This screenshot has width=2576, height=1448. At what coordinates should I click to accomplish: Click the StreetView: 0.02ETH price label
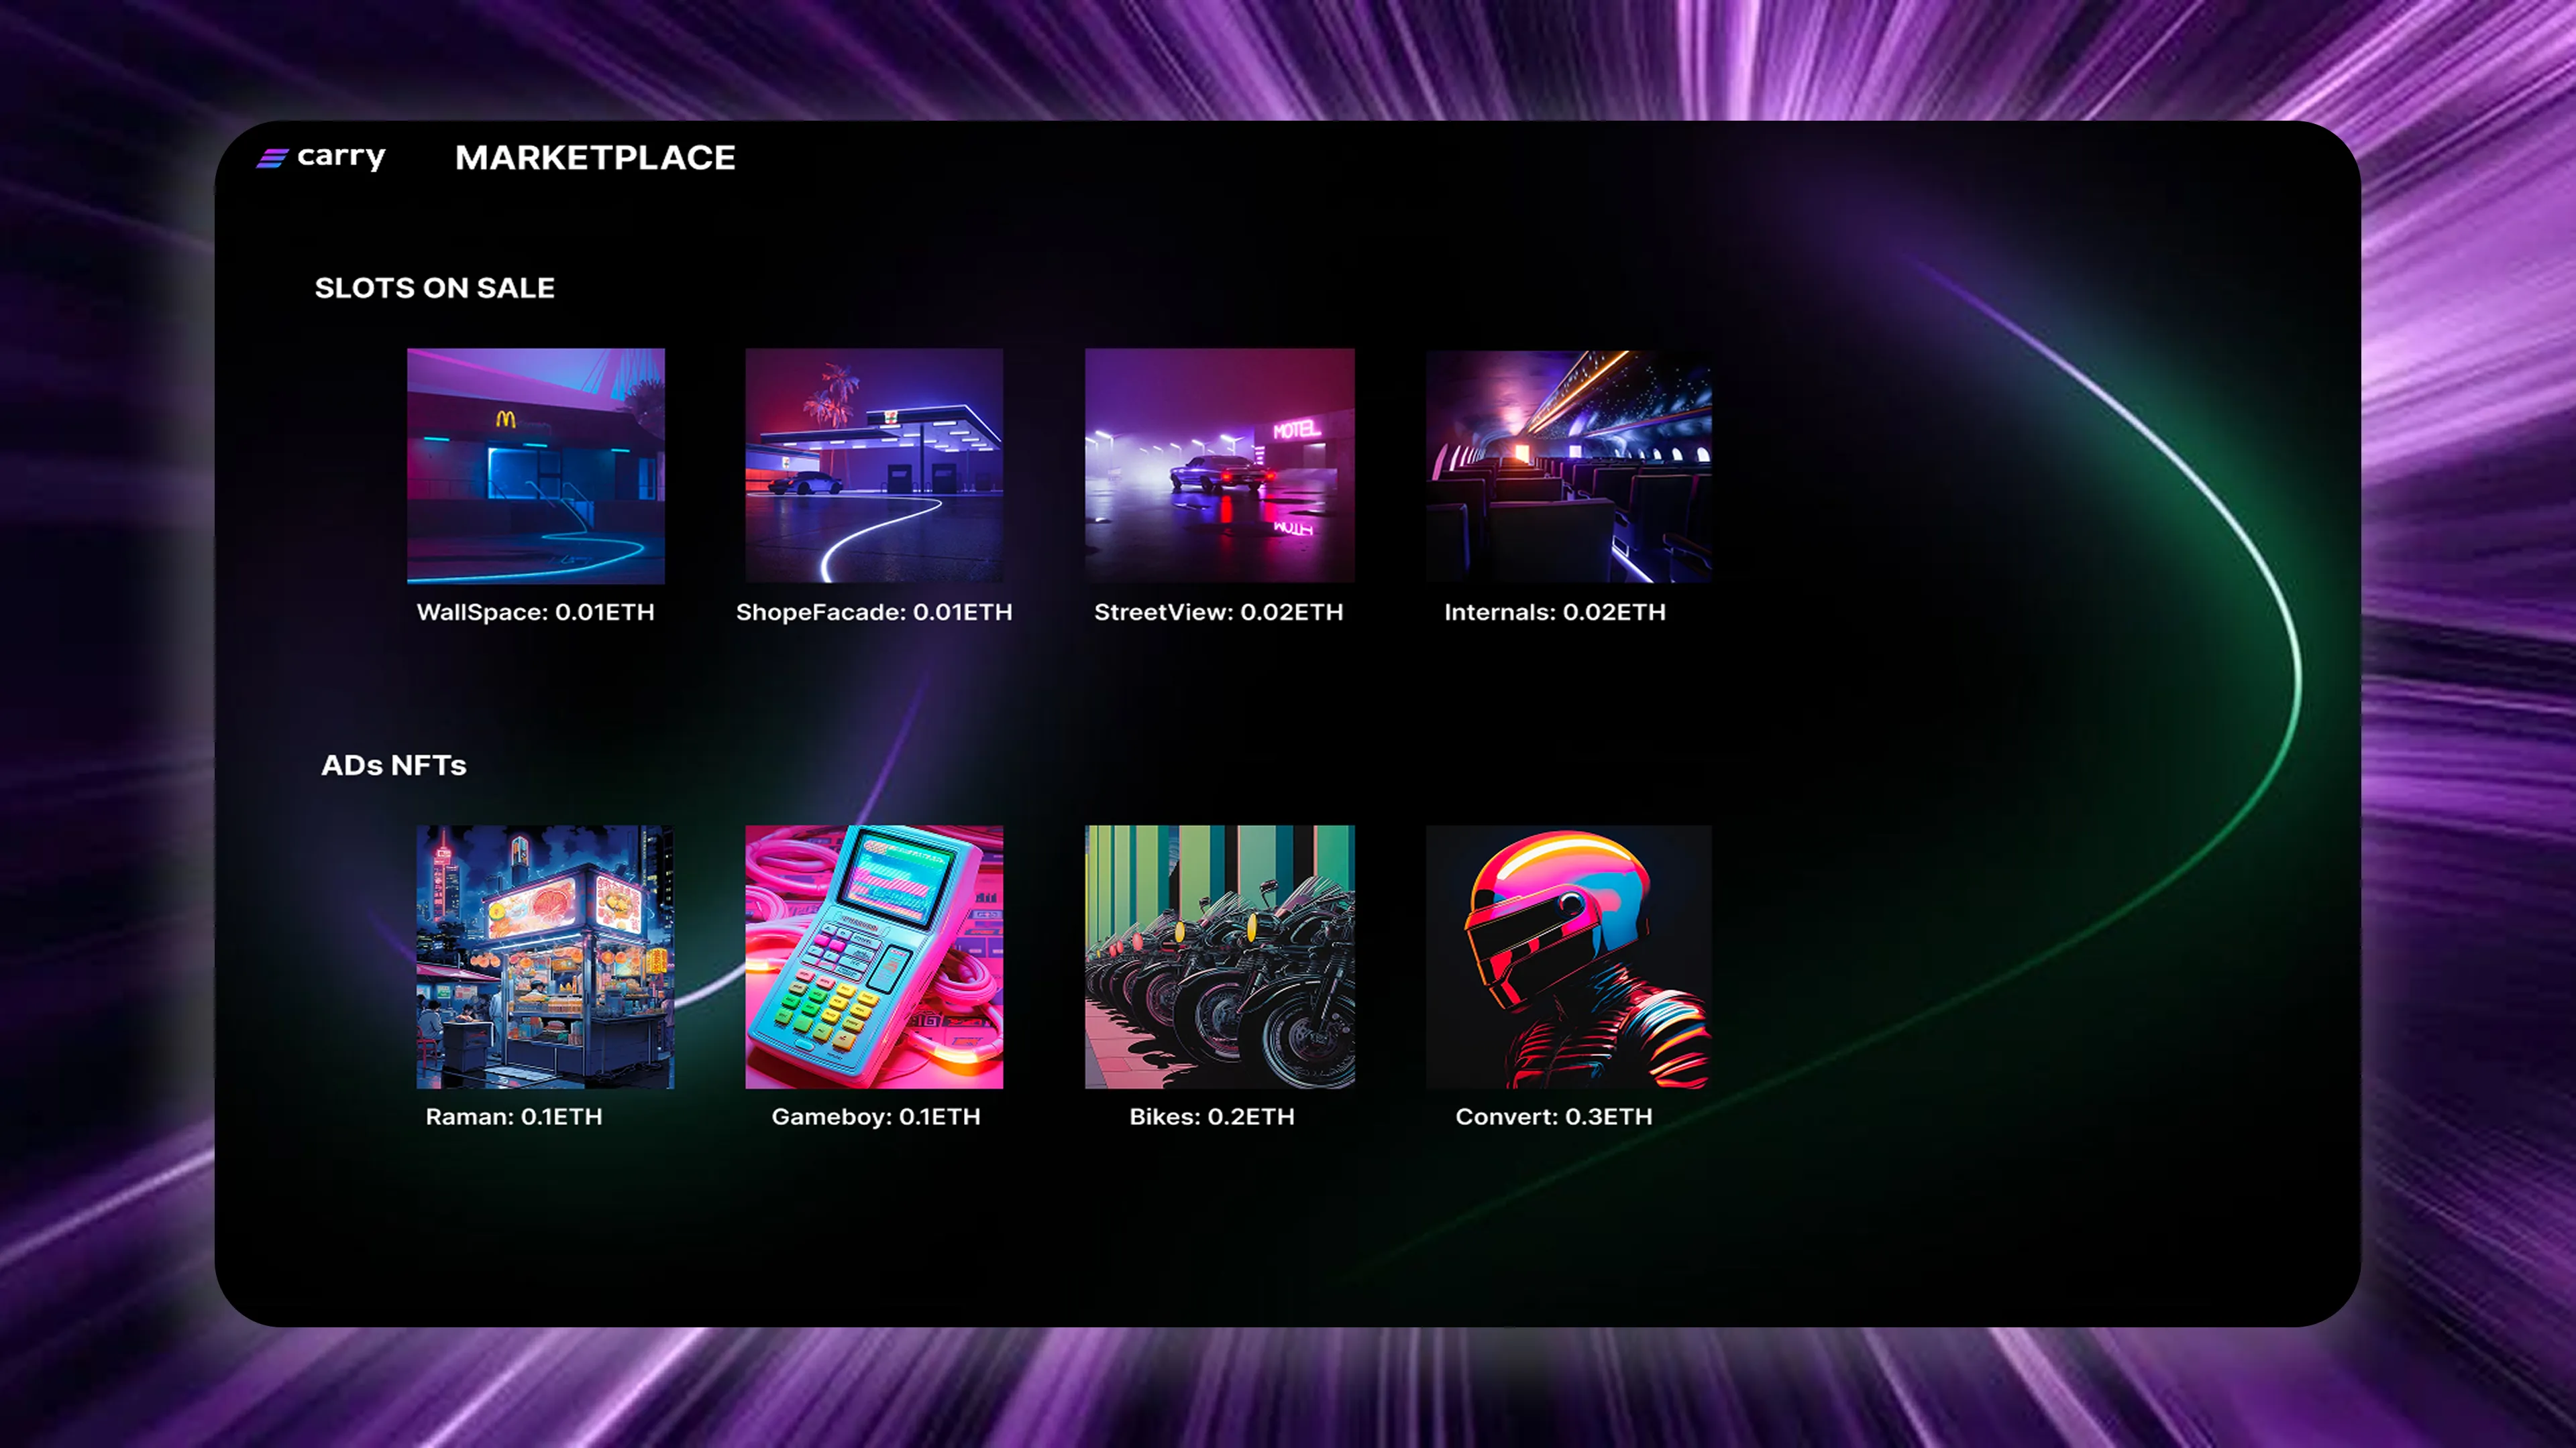click(x=1218, y=611)
